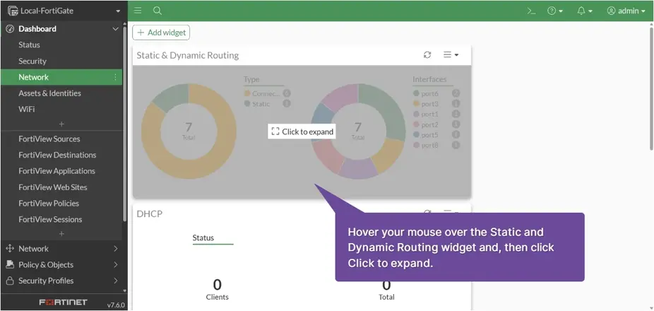Open Static & Dynamic Routing widget options menu
This screenshot has height=311, width=654.
[451, 54]
